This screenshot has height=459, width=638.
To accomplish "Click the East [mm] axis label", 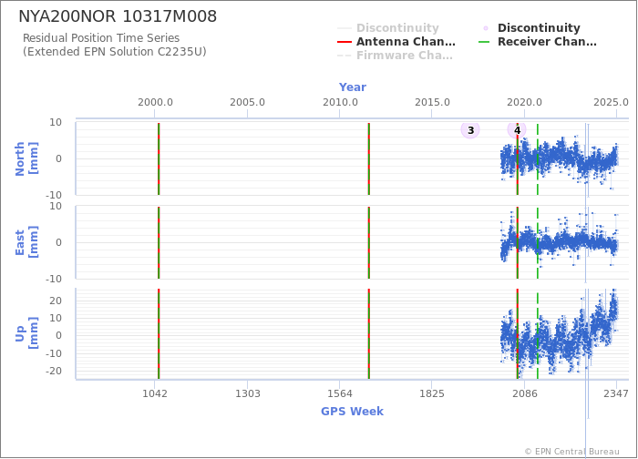I will [x=26, y=242].
